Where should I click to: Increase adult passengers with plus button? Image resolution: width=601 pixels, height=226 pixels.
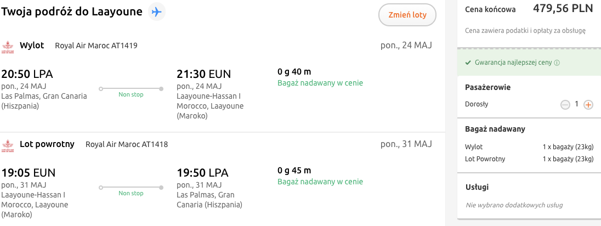[x=588, y=105]
